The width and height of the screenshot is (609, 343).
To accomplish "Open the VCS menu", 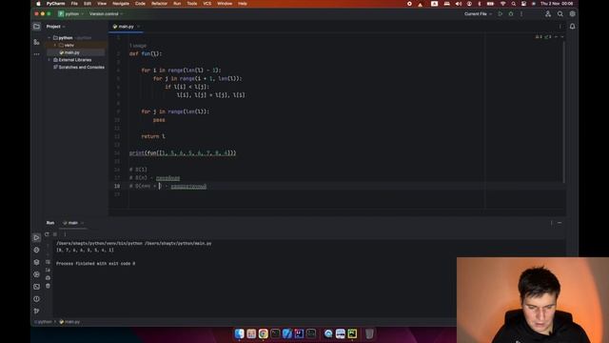I will click(207, 4).
